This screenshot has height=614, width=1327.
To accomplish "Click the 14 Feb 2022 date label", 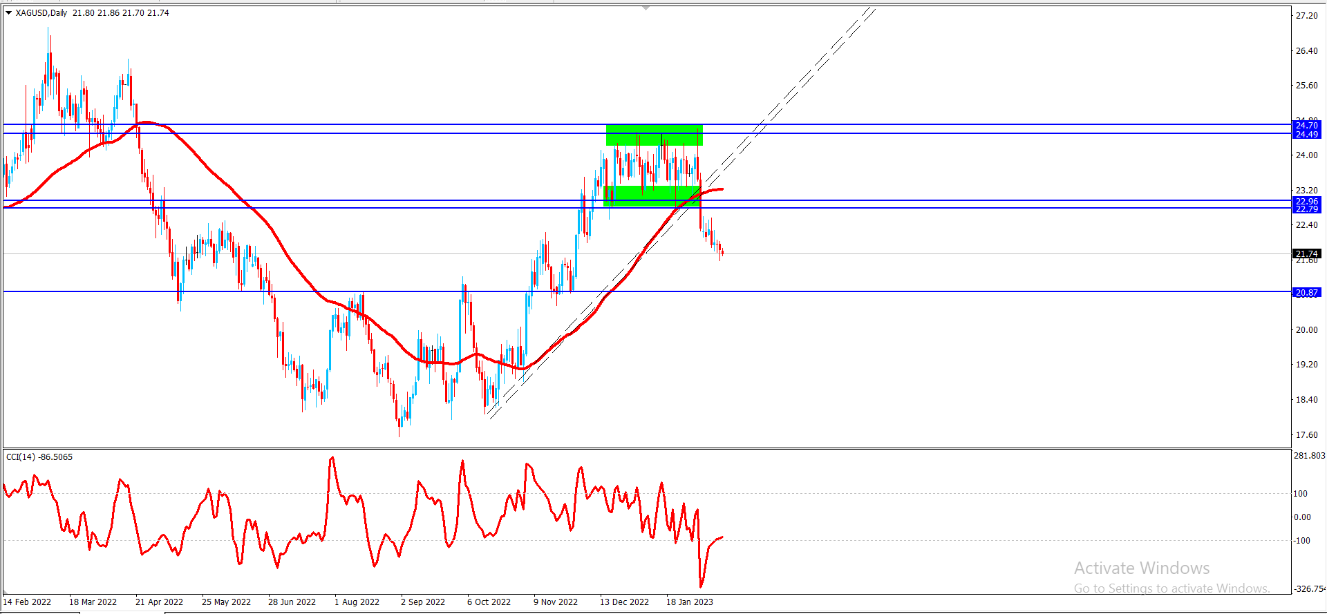I will click(x=28, y=602).
